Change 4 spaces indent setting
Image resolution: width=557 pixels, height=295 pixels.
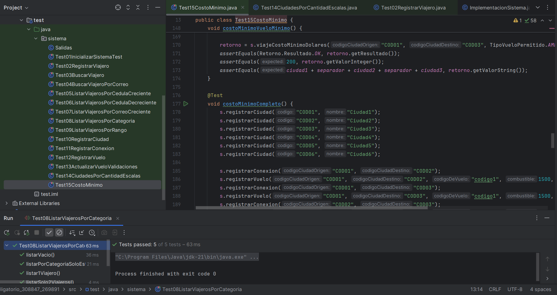(540, 289)
